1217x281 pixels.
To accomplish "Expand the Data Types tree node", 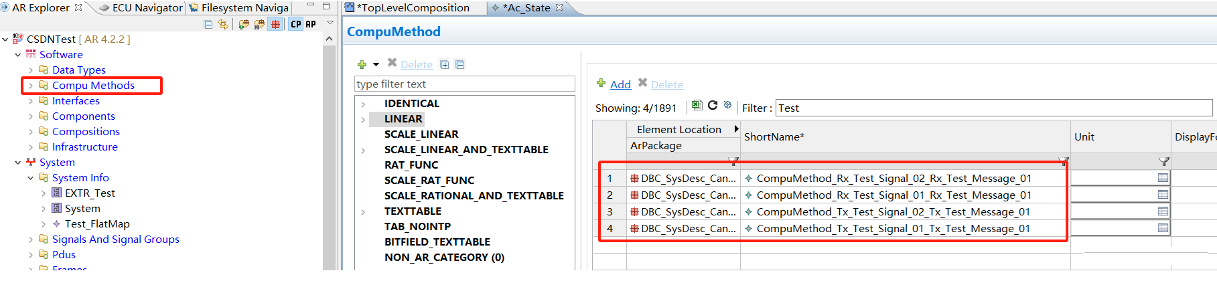I will (31, 70).
